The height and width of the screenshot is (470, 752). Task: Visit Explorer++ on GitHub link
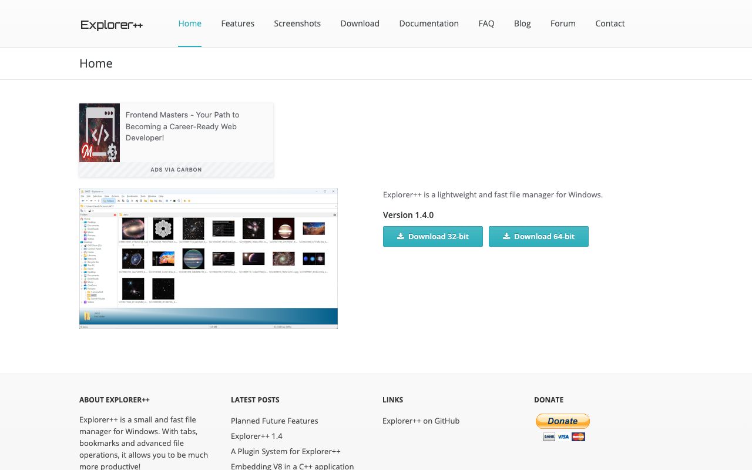tap(421, 421)
